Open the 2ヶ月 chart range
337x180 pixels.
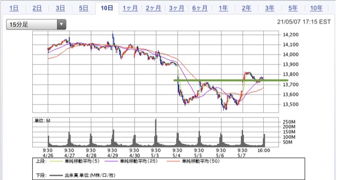tap(153, 8)
